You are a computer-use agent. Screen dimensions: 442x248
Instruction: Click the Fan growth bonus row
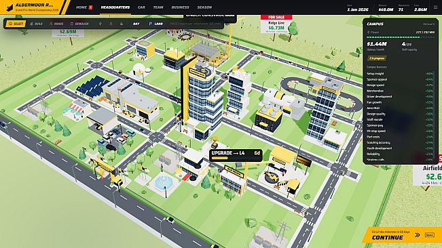pos(400,102)
